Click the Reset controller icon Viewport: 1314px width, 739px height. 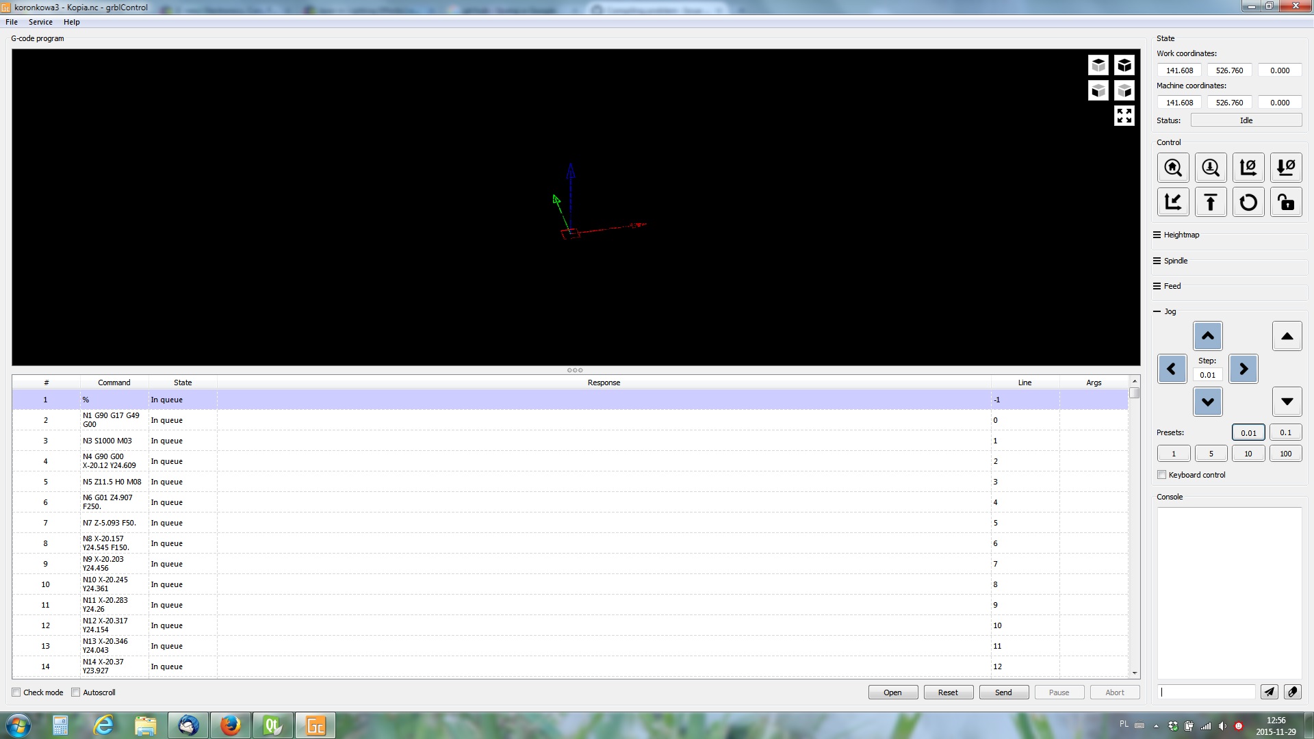[x=1248, y=203]
